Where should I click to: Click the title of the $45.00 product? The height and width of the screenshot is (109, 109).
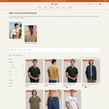pos(69,84)
